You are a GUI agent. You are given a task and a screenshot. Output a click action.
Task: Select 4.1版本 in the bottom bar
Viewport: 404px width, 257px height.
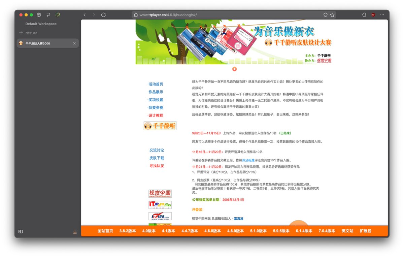coord(168,231)
